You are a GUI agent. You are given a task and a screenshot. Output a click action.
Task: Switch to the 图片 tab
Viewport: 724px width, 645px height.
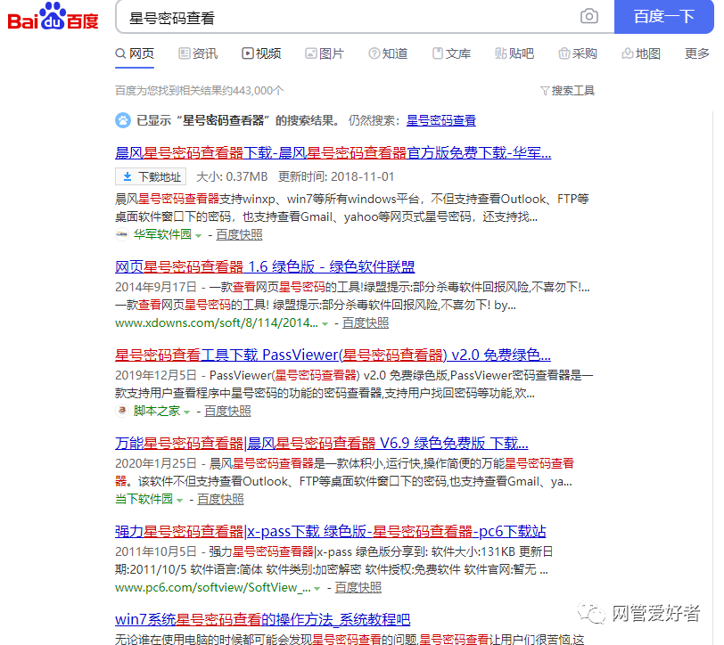click(x=325, y=53)
